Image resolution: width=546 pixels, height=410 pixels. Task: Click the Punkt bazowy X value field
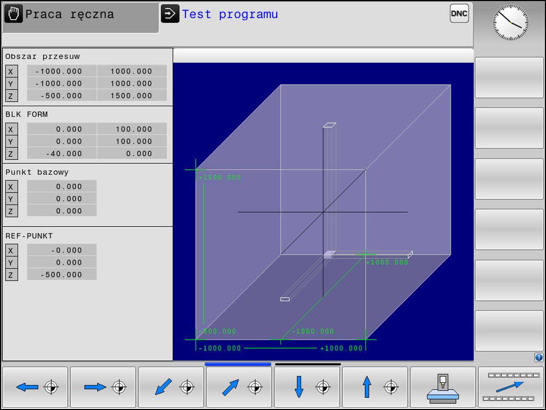[x=62, y=186]
